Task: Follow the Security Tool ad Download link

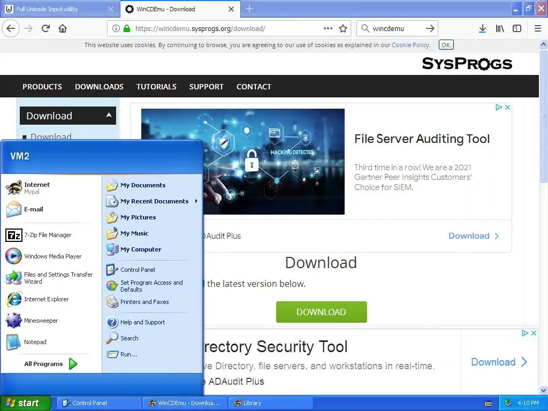Action: [x=499, y=362]
